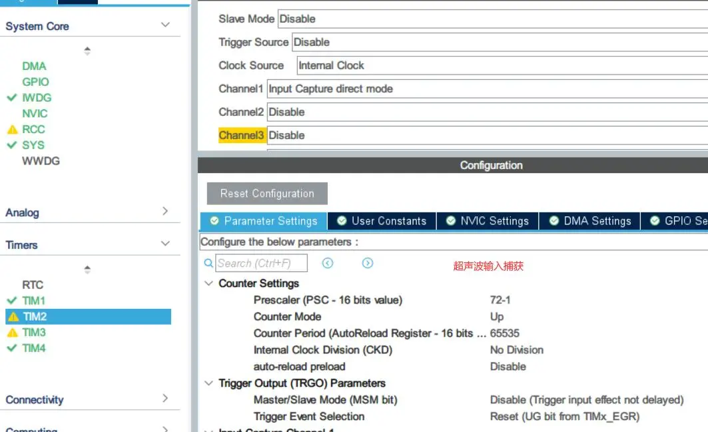This screenshot has height=432, width=708.
Task: Click the TIM3 warning triangle icon
Action: (x=12, y=333)
